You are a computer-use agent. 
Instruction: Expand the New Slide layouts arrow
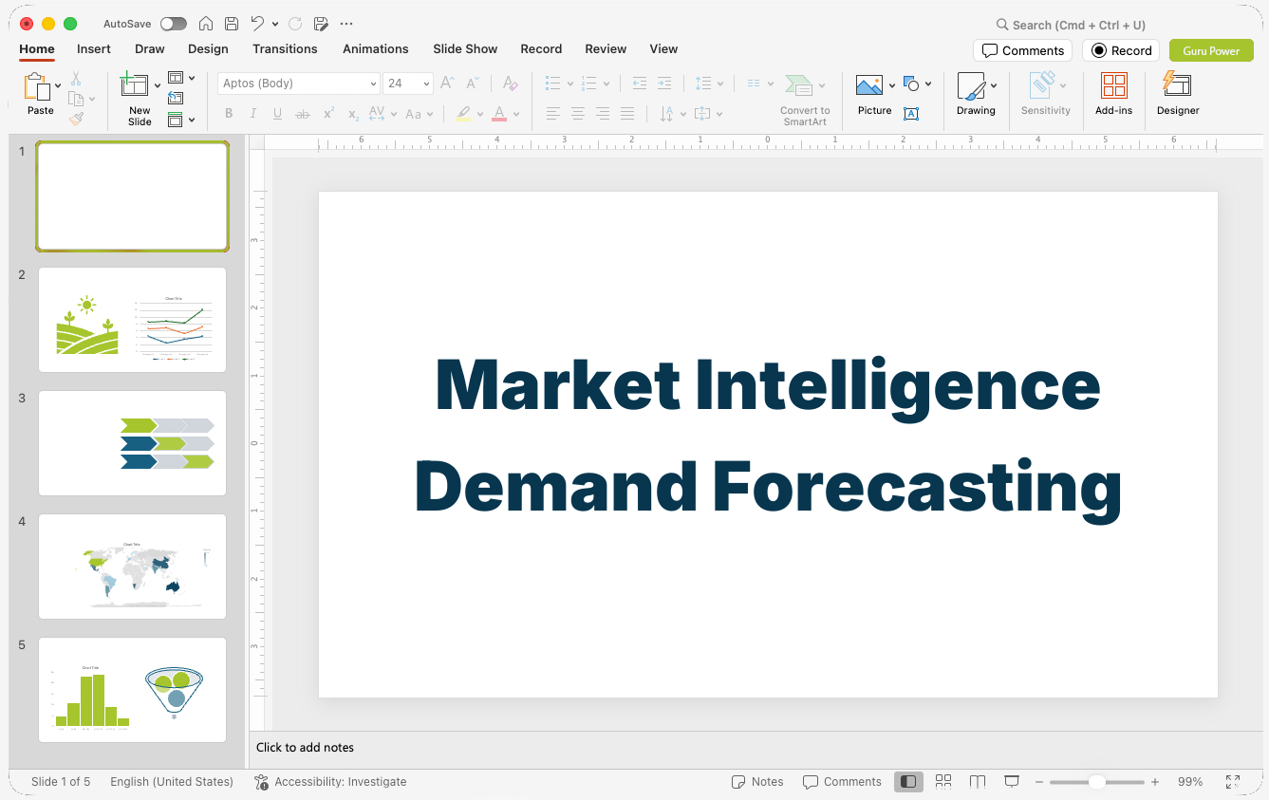click(x=158, y=85)
